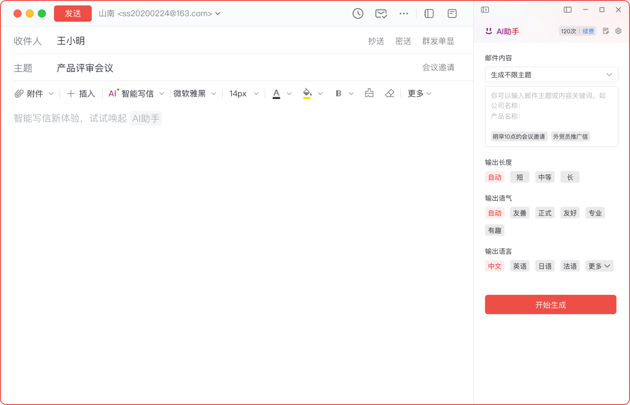630x405 pixels.
Task: Clear formatting with the eraser icon
Action: tap(390, 93)
